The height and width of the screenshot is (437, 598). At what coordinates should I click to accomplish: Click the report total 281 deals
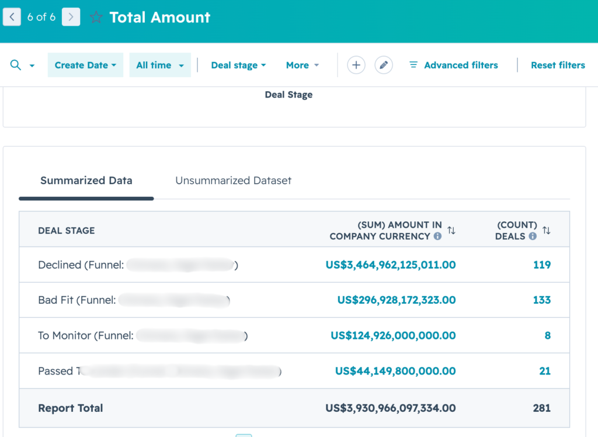[541, 408]
